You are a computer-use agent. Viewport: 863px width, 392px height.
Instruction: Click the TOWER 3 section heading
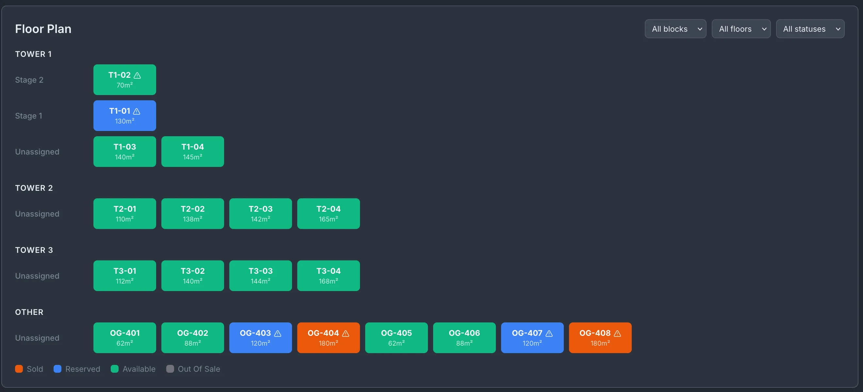[x=34, y=250]
